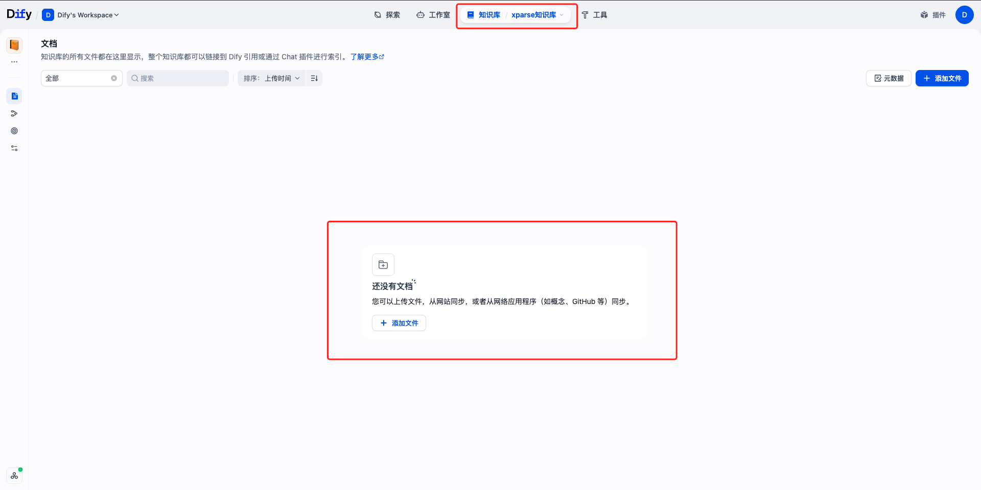Open the Dify's Workspace switcher
The width and height of the screenshot is (981, 490).
[x=80, y=15]
